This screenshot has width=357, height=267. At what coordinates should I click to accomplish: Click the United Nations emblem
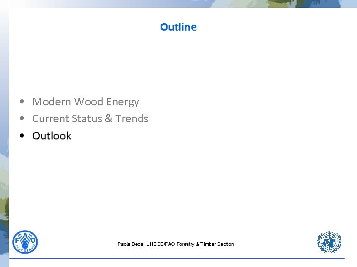[329, 243]
